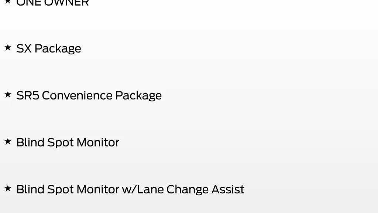Select the star bullet before the Lane Change Assist item
The width and height of the screenshot is (378, 213).
(8, 188)
